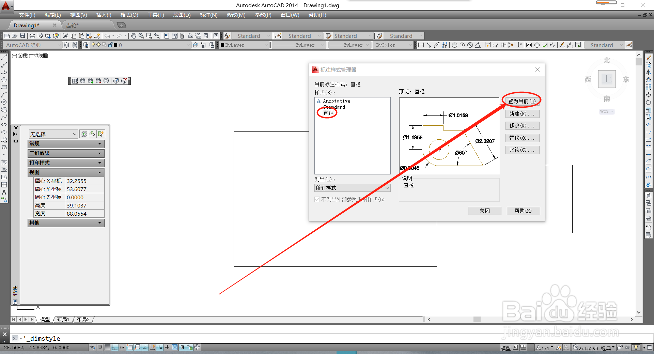Open the Layer Properties Manager icon

85,45
